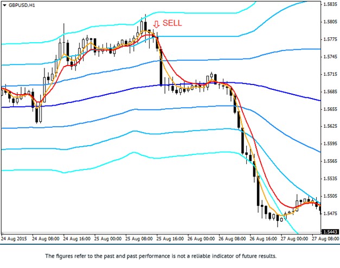Select price axis label 1.5595
Image resolution: width=340 pixels, height=268 pixels.
pos(330,143)
